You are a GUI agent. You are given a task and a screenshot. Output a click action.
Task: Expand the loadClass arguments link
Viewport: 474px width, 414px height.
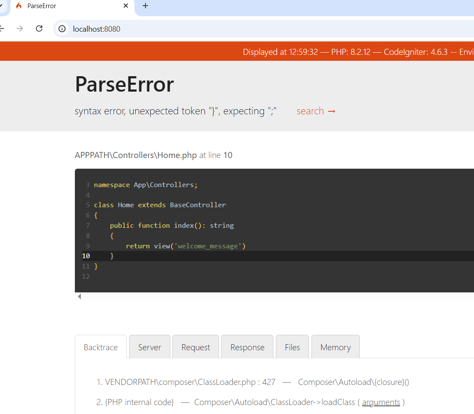[x=381, y=402]
